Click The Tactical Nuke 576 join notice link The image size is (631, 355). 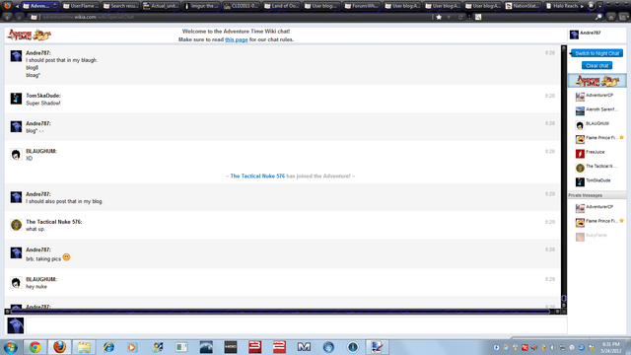(x=257, y=176)
